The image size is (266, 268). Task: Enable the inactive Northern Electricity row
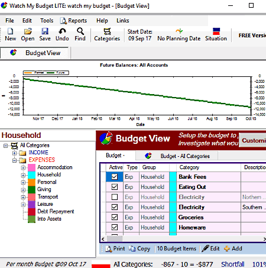click(115, 197)
